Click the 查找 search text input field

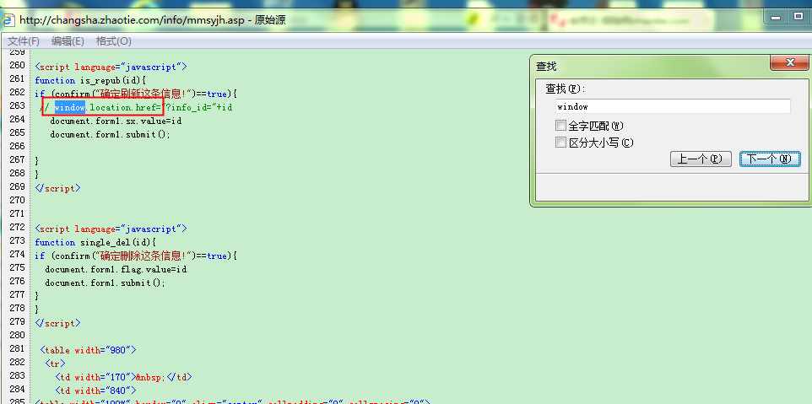[672, 106]
